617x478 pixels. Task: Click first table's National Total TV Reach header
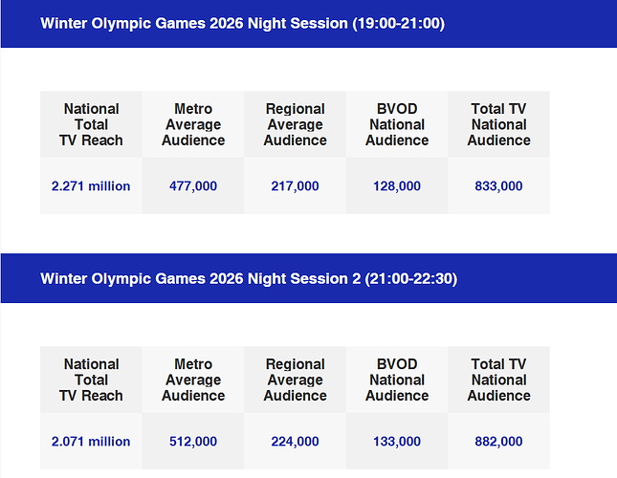[x=91, y=124]
